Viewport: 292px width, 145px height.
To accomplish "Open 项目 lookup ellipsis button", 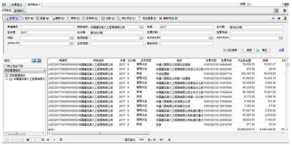I will click(72, 38).
